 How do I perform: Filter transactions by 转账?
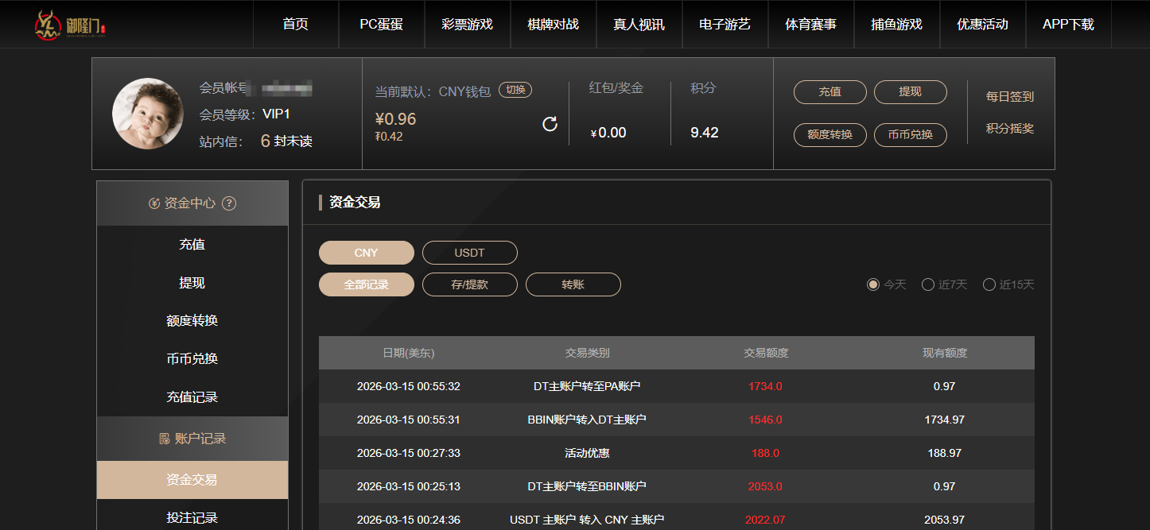[x=573, y=284]
